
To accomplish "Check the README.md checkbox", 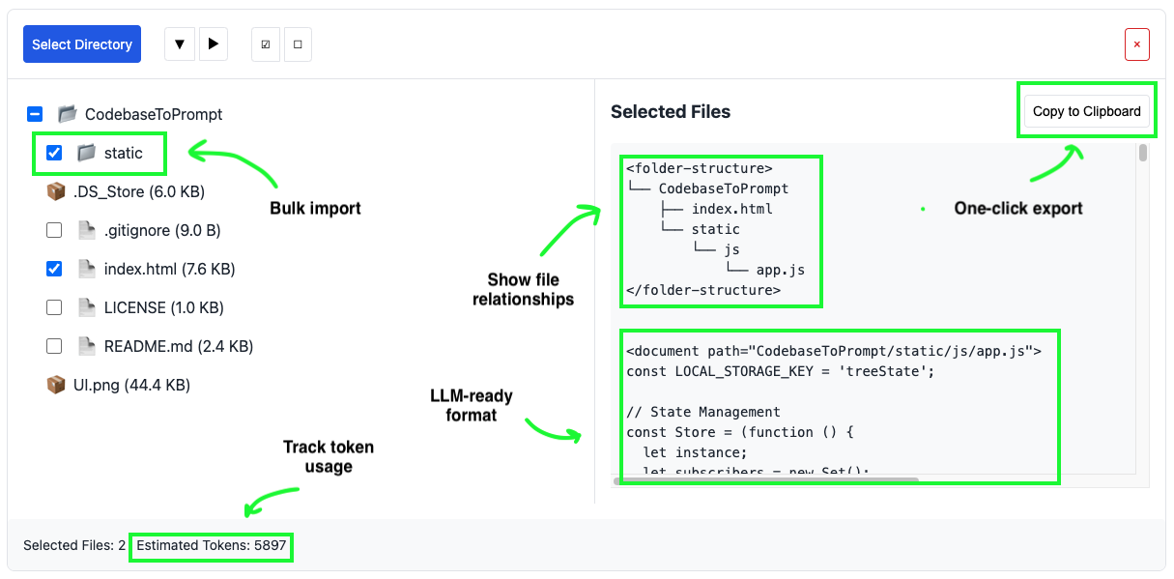I will [x=55, y=346].
